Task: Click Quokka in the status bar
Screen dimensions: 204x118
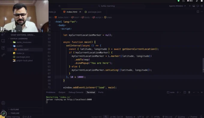Action: tap(180, 117)
